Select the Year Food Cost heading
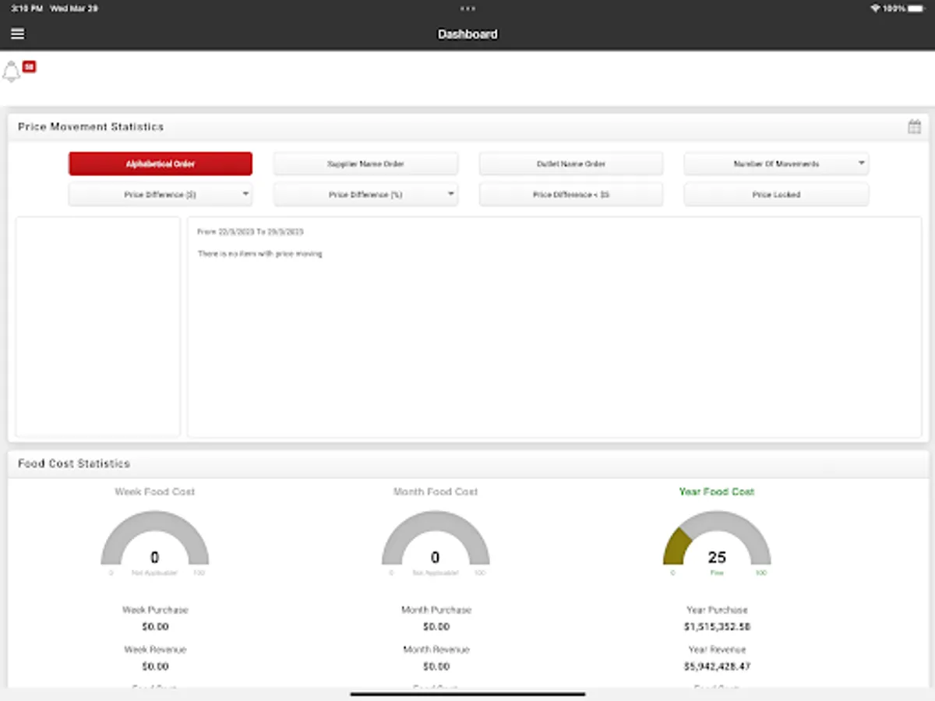Viewport: 935px width, 701px height. 717,491
